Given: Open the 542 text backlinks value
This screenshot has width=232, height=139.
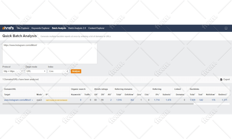Looking at the screenshot, I should pyautogui.click(x=201, y=100).
